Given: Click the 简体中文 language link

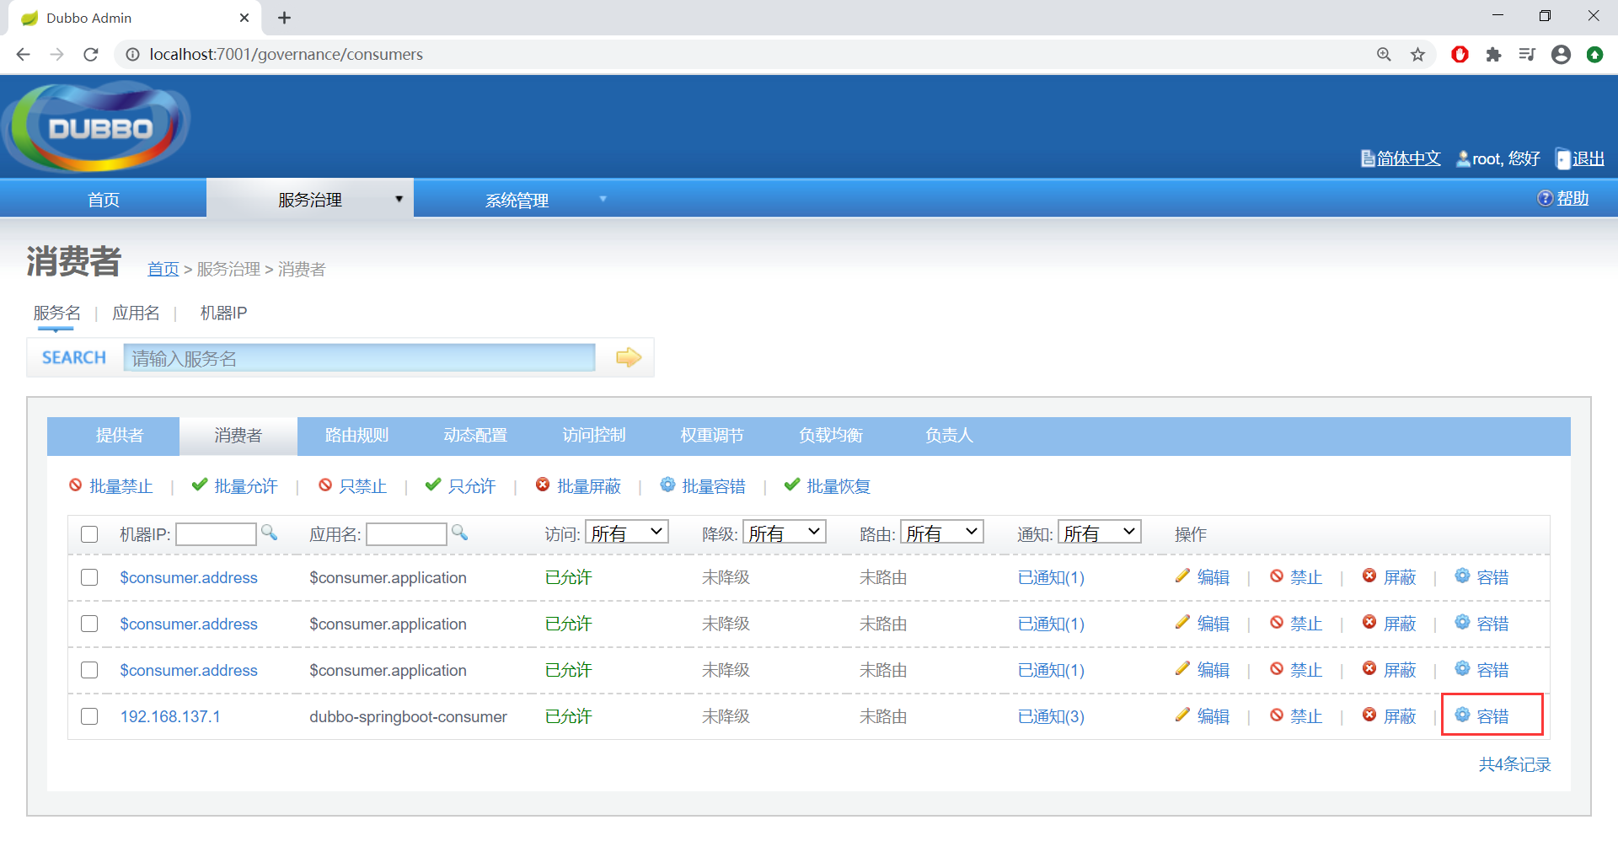Looking at the screenshot, I should point(1409,158).
